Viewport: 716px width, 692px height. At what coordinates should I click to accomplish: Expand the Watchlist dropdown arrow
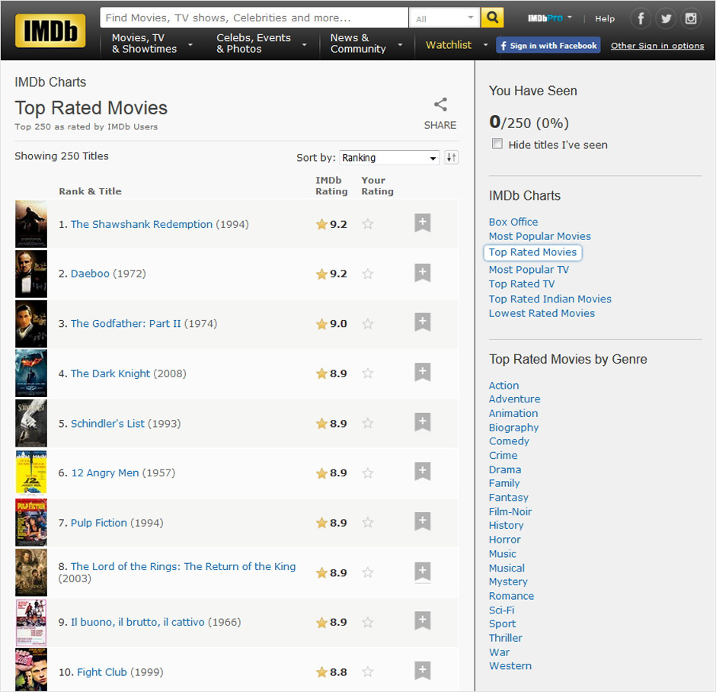485,45
